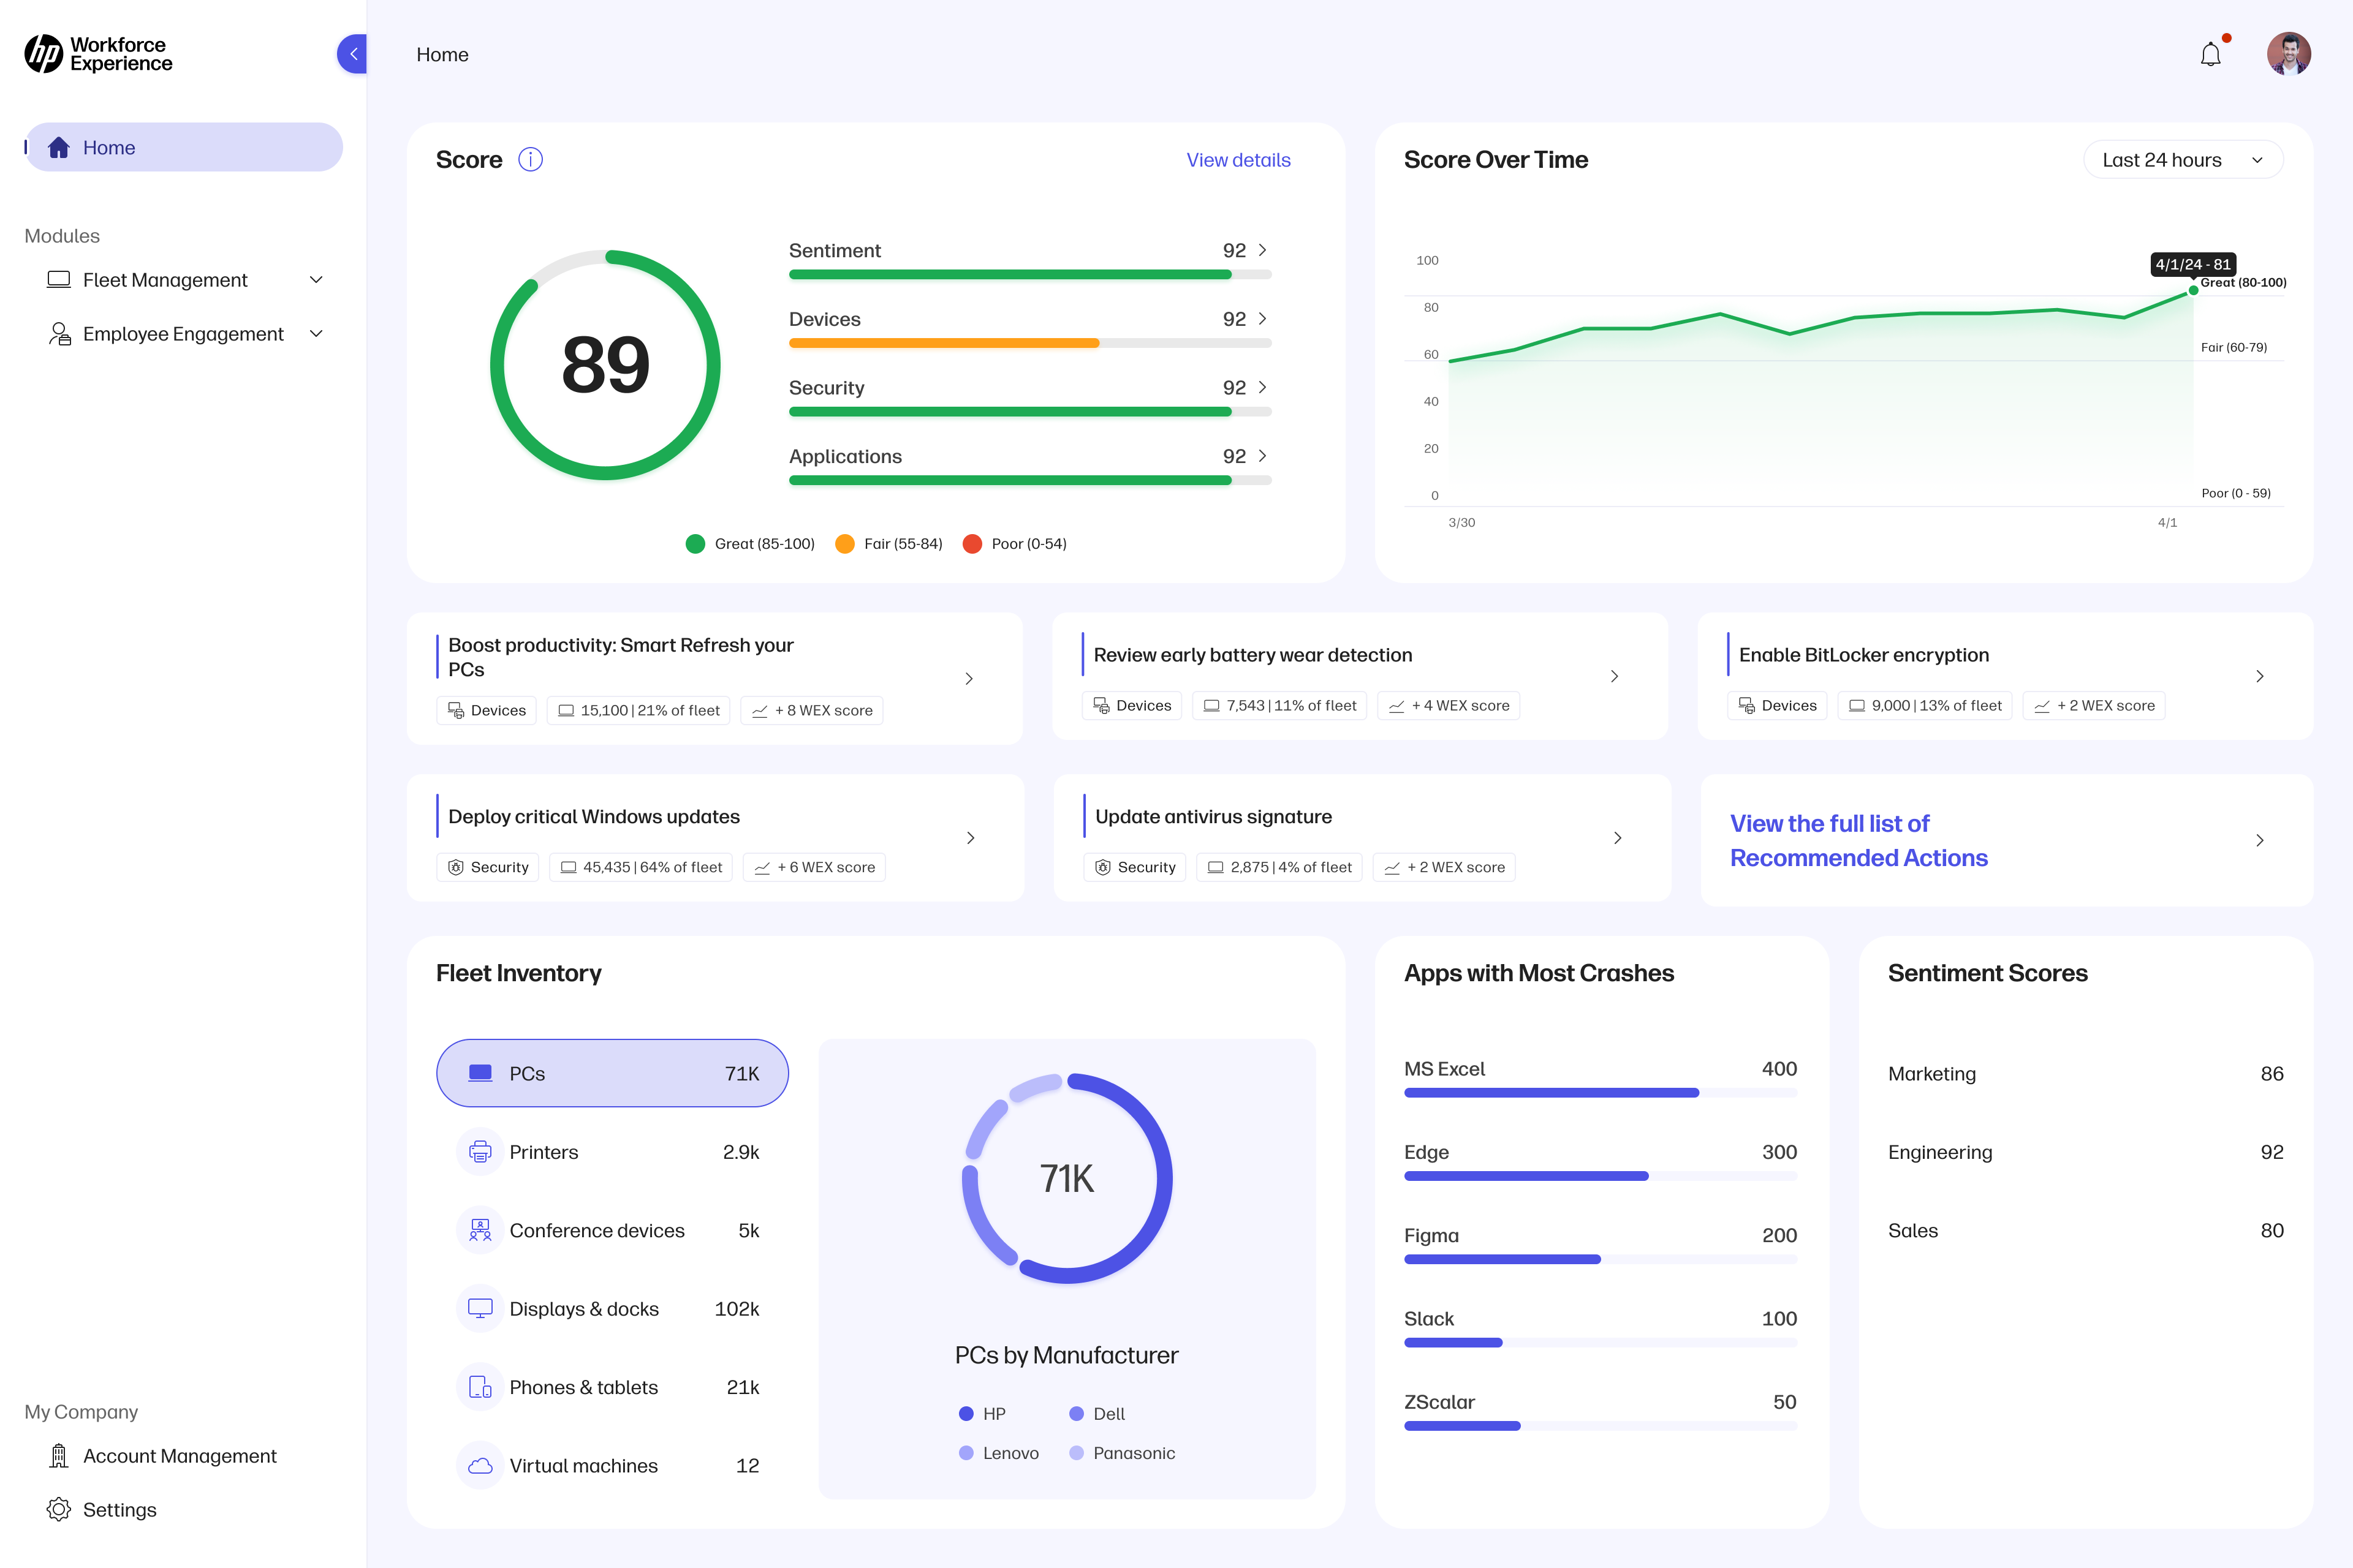Open Sentiment score details chevron
This screenshot has height=1568, width=2353.
[1262, 250]
